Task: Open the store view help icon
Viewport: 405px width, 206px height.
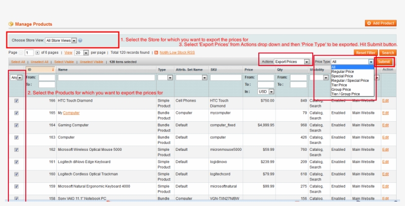Action: click(81, 40)
